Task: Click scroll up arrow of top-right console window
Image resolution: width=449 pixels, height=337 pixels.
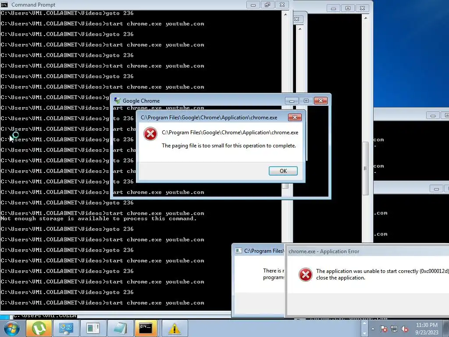Action: [x=365, y=18]
